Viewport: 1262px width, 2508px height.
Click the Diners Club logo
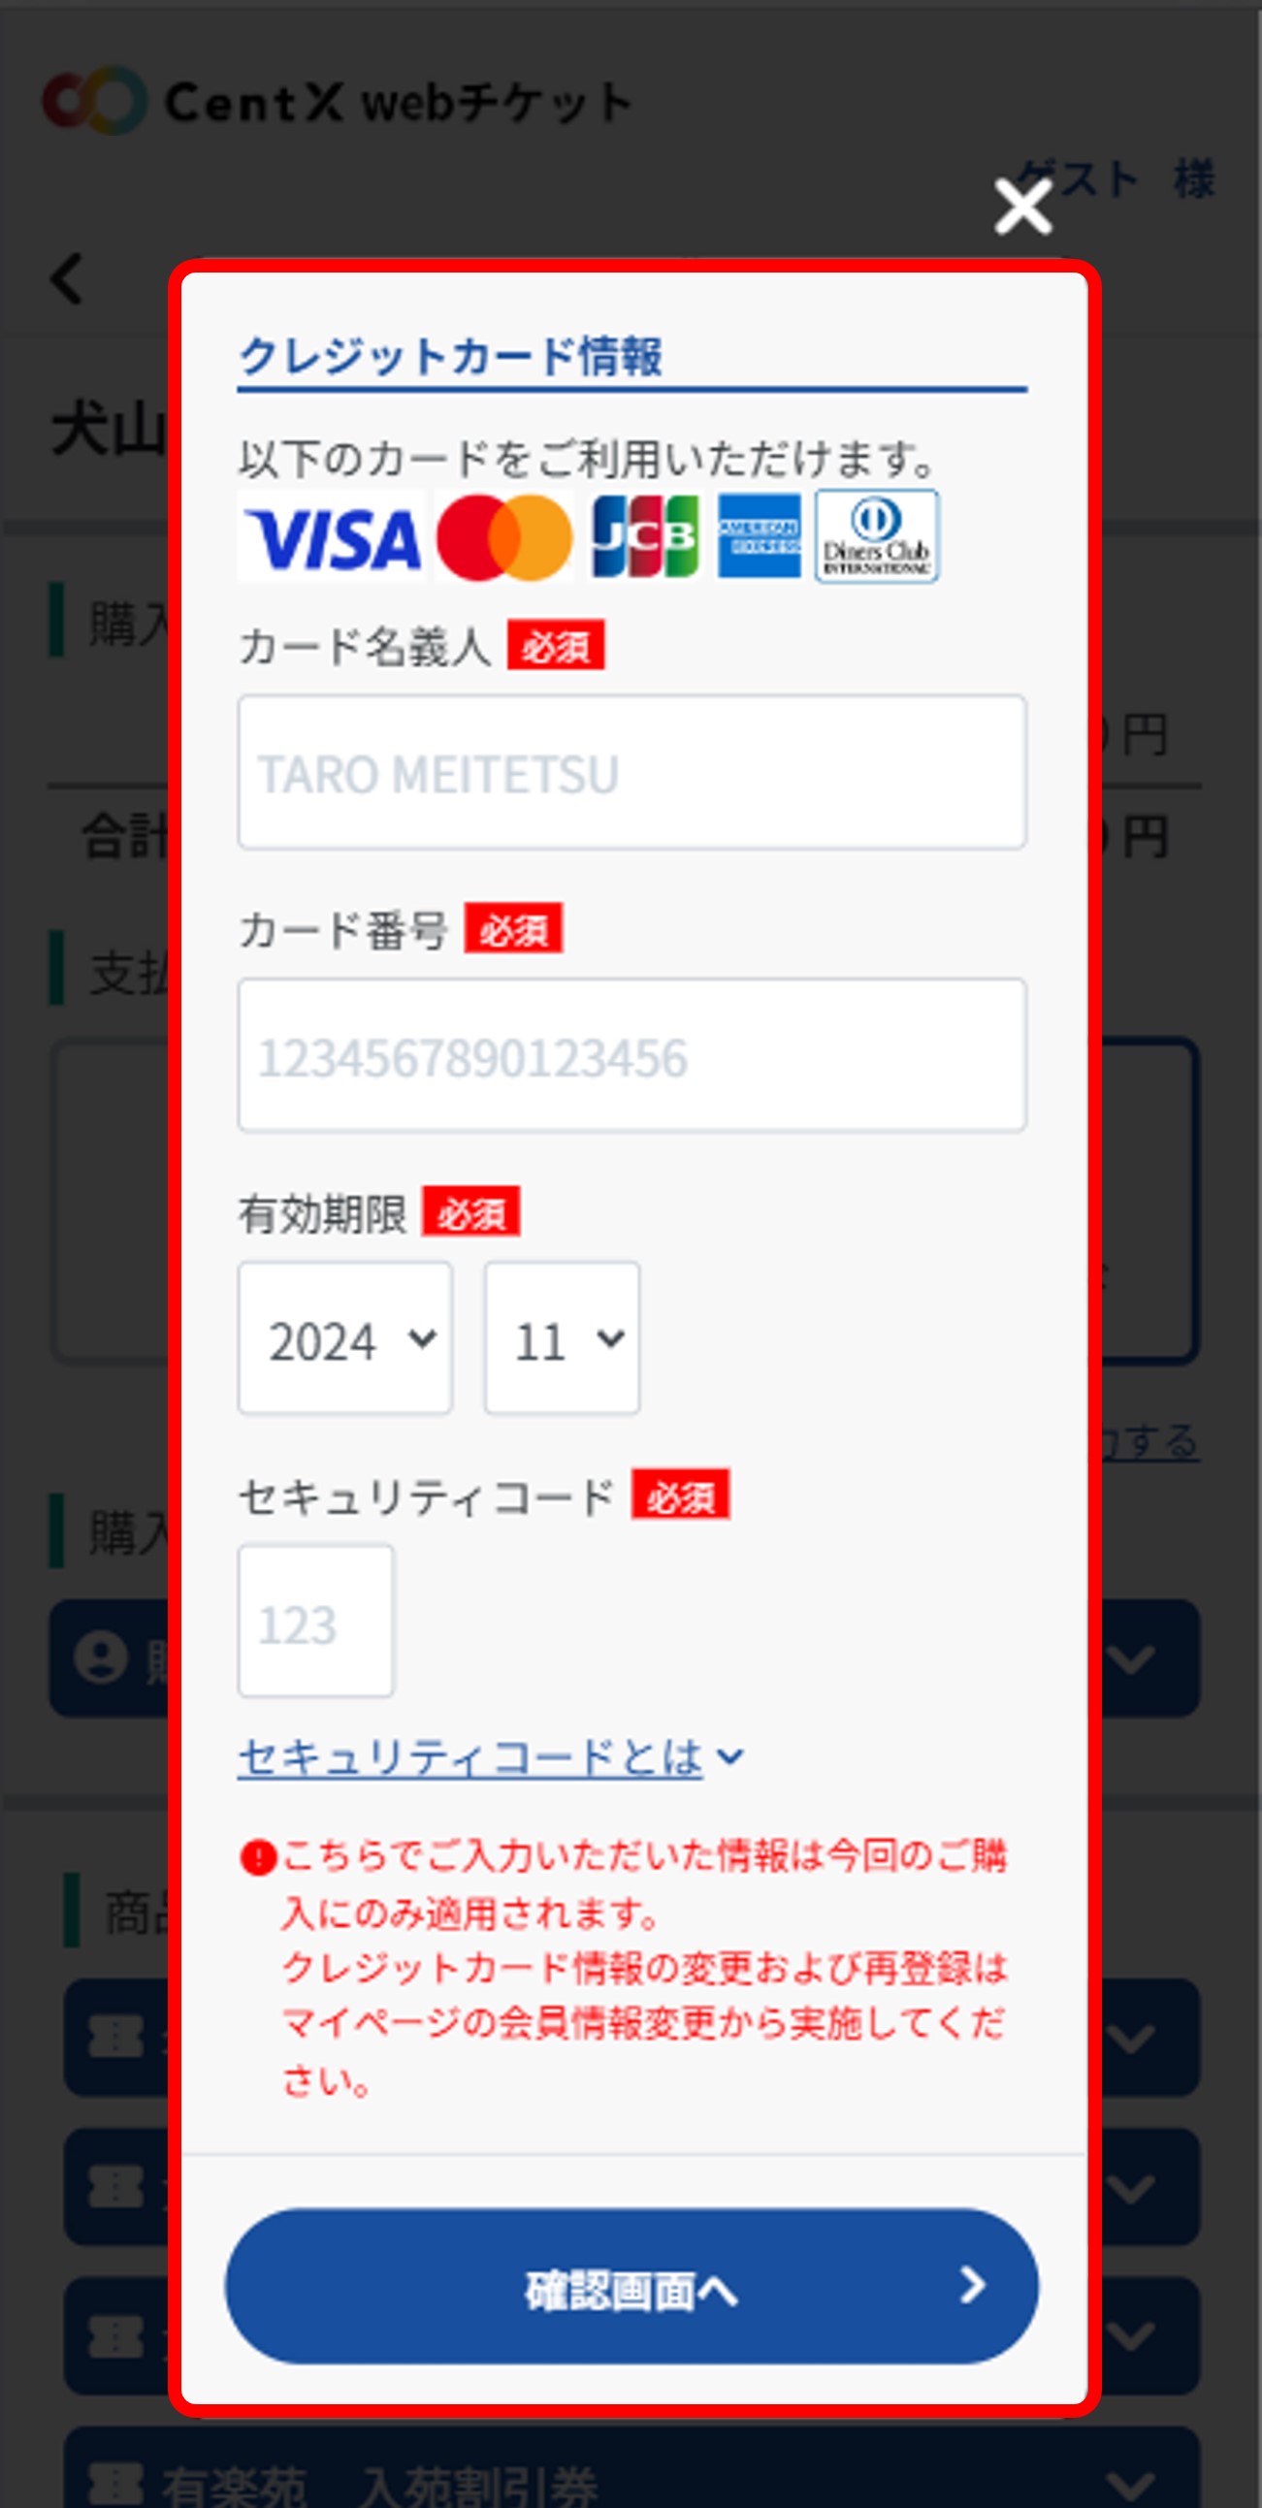(x=876, y=535)
